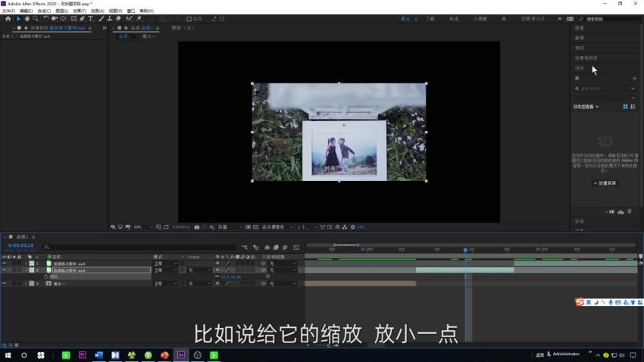This screenshot has height=362, width=644.
Task: Open the 50% magnification dropdown
Action: click(x=143, y=227)
